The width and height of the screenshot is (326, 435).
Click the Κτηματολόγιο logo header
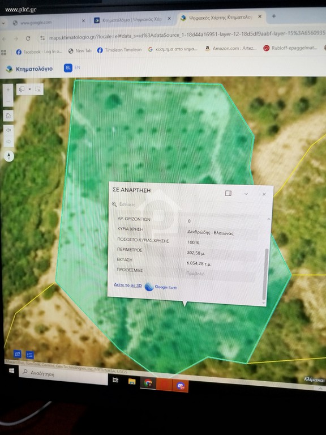pos(29,69)
